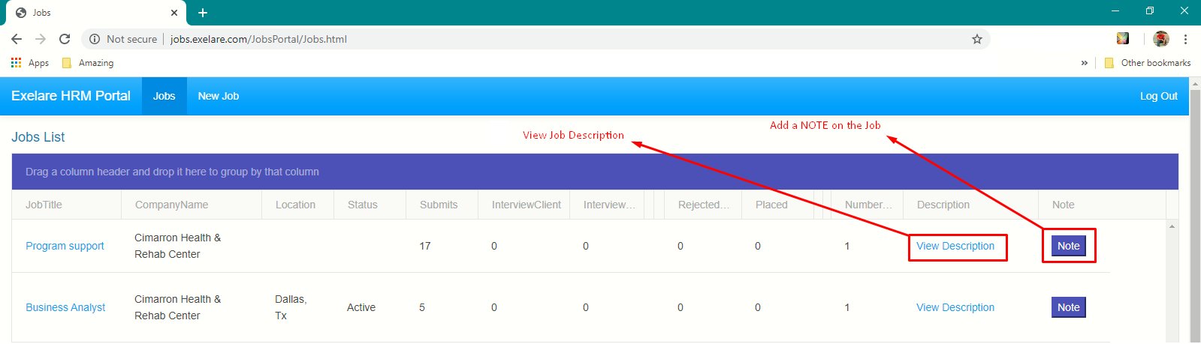Screen dimensions: 1201x344
Task: View Description for Business Analyst
Action: (x=955, y=307)
